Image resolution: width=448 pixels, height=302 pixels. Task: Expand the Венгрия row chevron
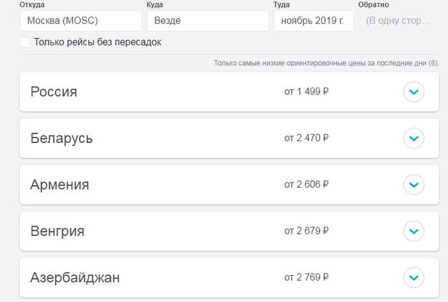413,231
